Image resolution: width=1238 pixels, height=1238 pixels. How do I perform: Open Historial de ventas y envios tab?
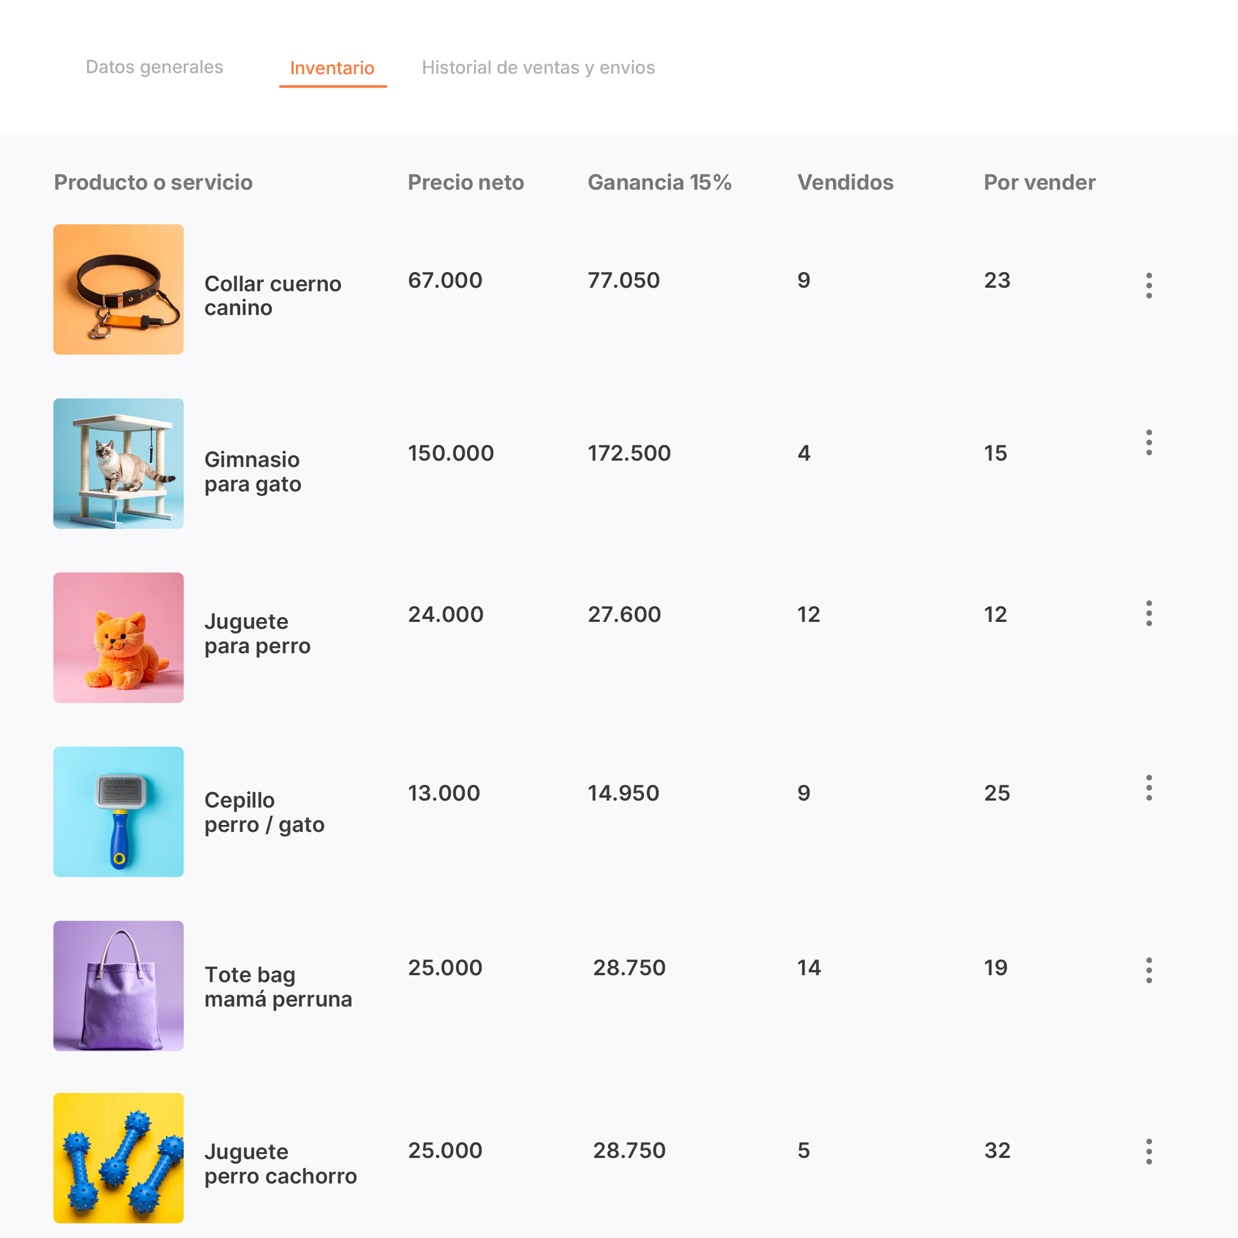538,67
